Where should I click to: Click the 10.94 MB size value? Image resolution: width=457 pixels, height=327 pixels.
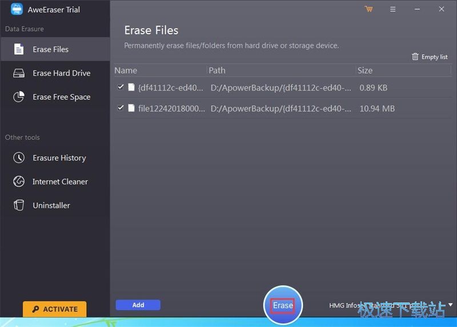point(377,108)
